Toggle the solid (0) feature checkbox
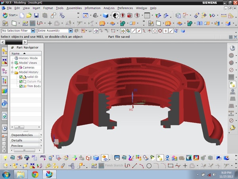Image resolution: width=238 pixels, height=179 pixels. pos(21,77)
